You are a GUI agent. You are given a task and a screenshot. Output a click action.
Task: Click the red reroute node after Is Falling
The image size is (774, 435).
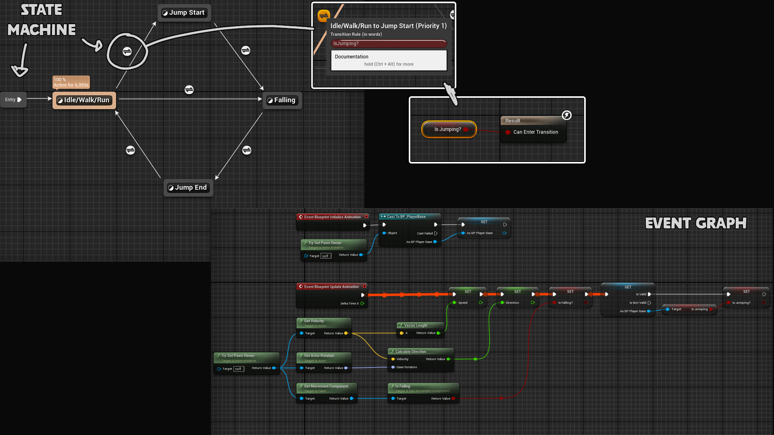click(x=502, y=398)
